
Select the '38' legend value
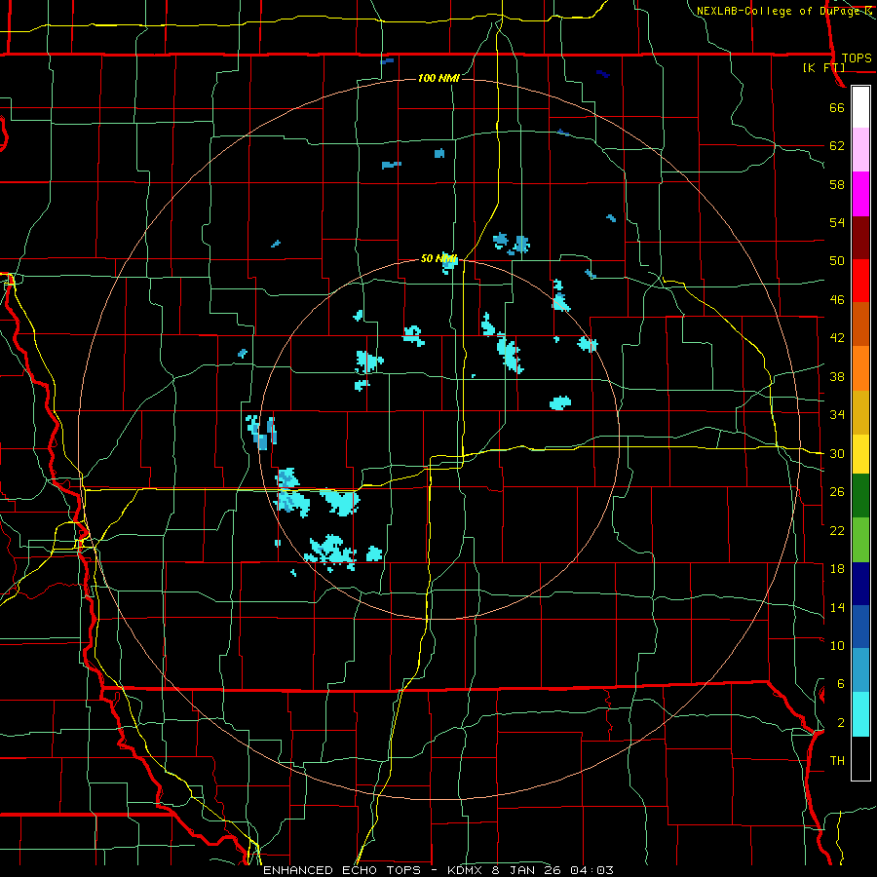pyautogui.click(x=837, y=376)
